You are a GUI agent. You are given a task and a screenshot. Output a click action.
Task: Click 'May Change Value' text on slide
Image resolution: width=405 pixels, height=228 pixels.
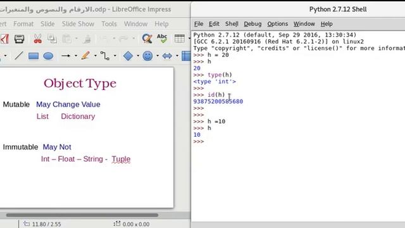point(68,104)
